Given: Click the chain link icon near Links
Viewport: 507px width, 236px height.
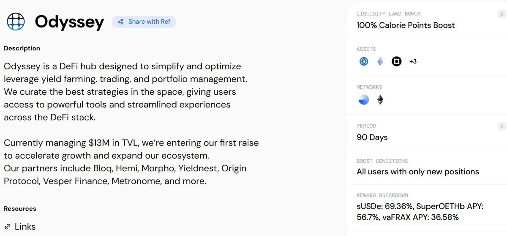Looking at the screenshot, I should (8, 227).
